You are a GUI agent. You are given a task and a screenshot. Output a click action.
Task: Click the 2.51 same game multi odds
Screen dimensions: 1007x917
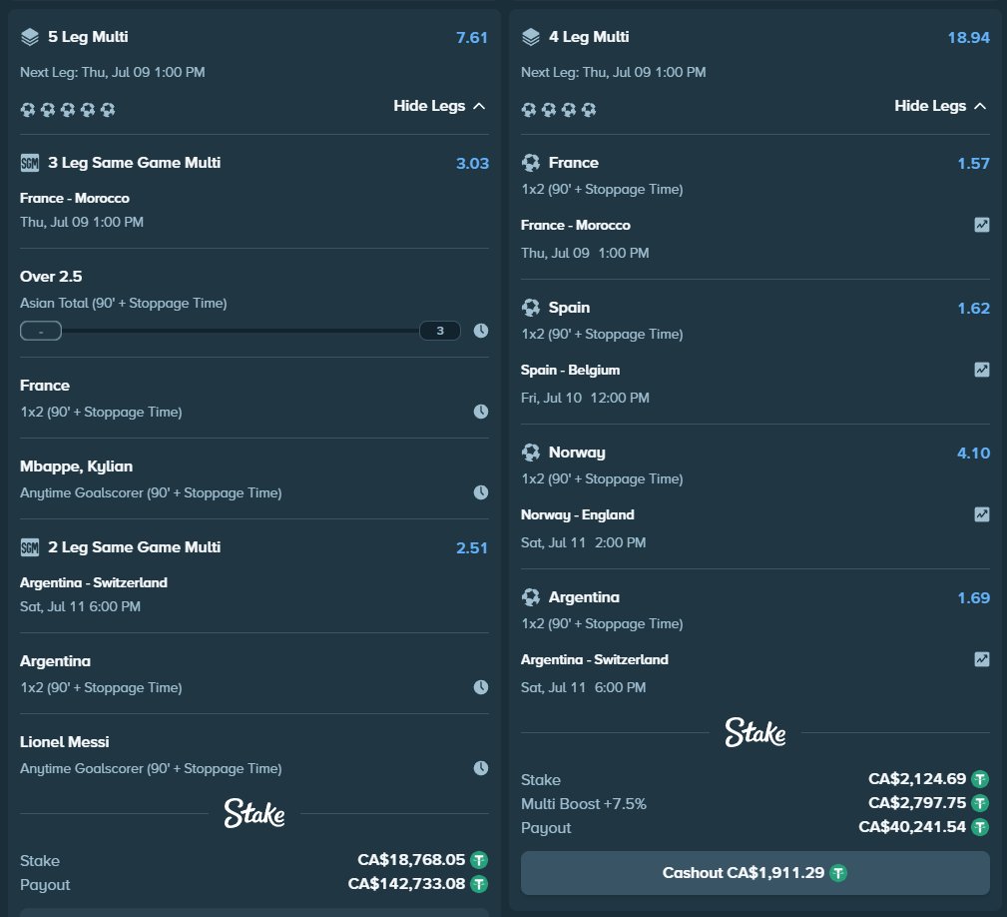coord(472,548)
